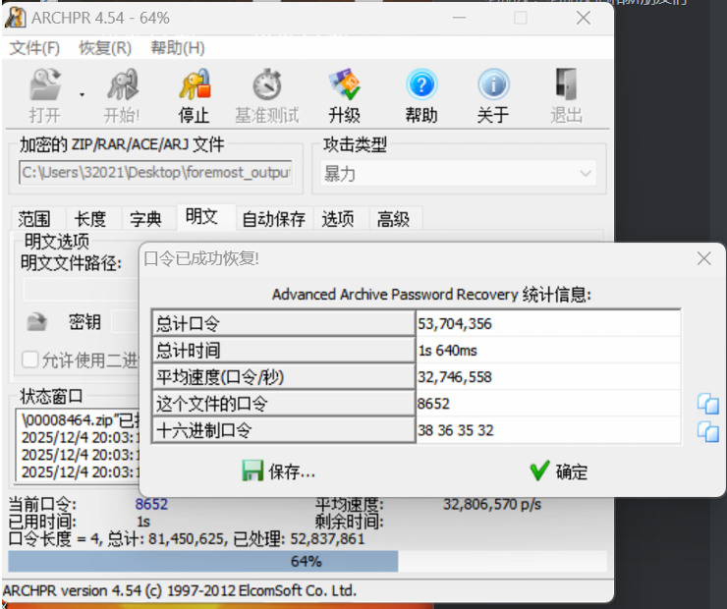Switch to the 自动保存 tab

[273, 219]
